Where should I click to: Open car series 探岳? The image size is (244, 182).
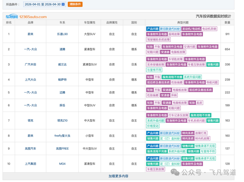(x=62, y=105)
